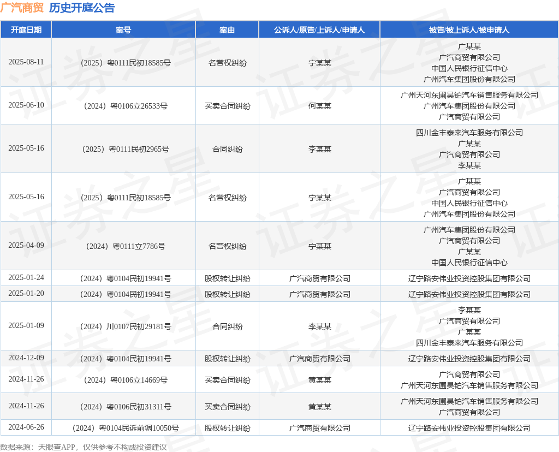
Task: Select the date 2024-12-09
Action: point(26,358)
